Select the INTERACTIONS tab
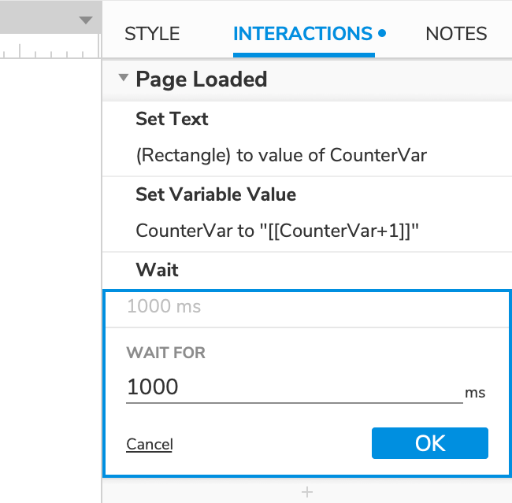512x503 pixels. coord(302,34)
